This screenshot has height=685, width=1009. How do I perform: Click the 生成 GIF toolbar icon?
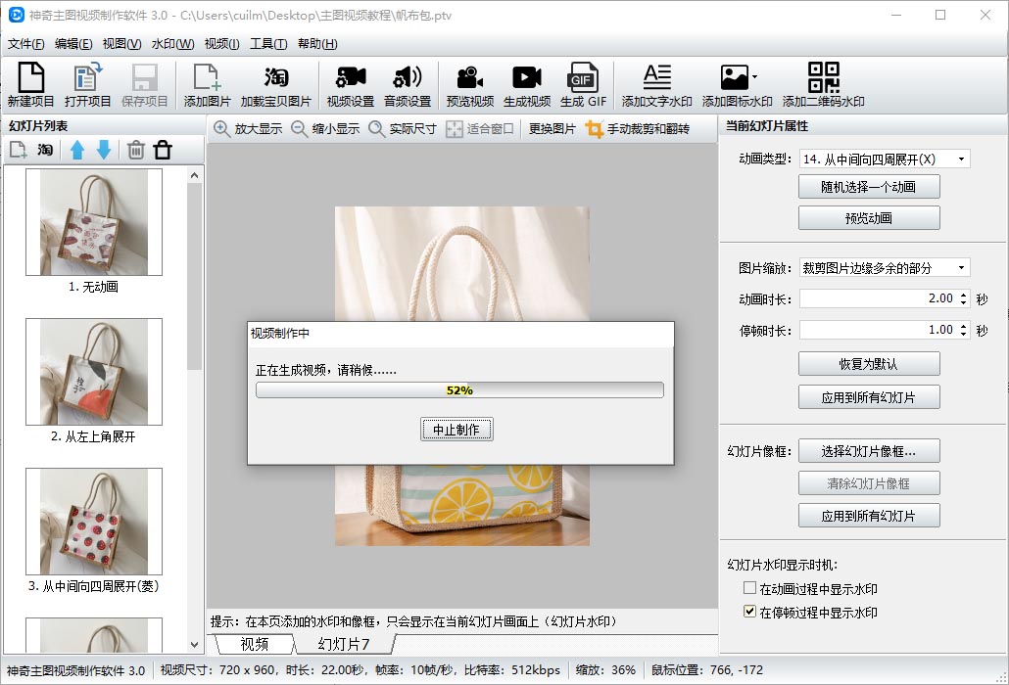pyautogui.click(x=583, y=84)
